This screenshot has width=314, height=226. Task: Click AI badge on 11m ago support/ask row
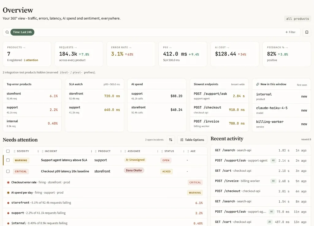pos(271,212)
